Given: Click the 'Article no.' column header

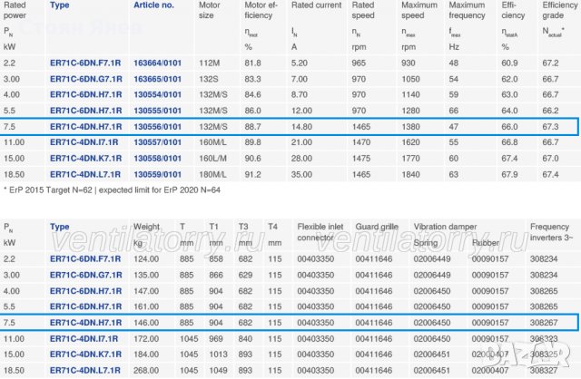Looking at the screenshot, I should pyautogui.click(x=154, y=5).
